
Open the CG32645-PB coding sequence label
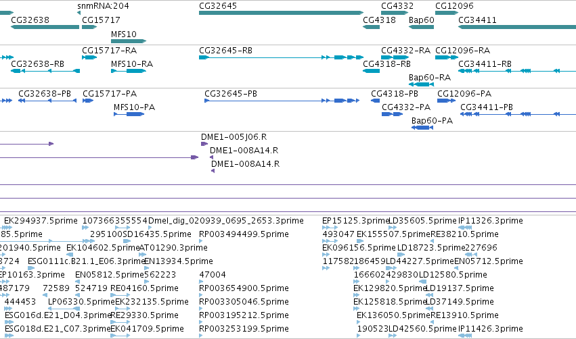(x=231, y=93)
